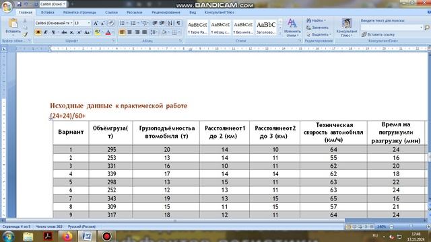The image size is (431, 242).
Task: Click Заменить in editing group
Action: pyautogui.click(x=317, y=28)
